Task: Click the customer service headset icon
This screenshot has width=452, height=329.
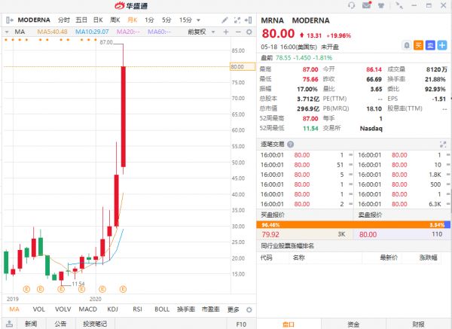Action: 352,6
